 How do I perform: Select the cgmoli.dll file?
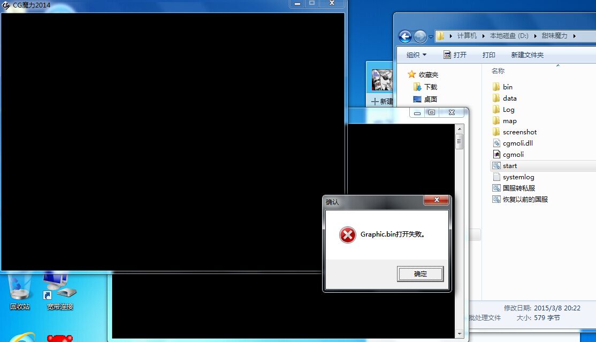517,143
